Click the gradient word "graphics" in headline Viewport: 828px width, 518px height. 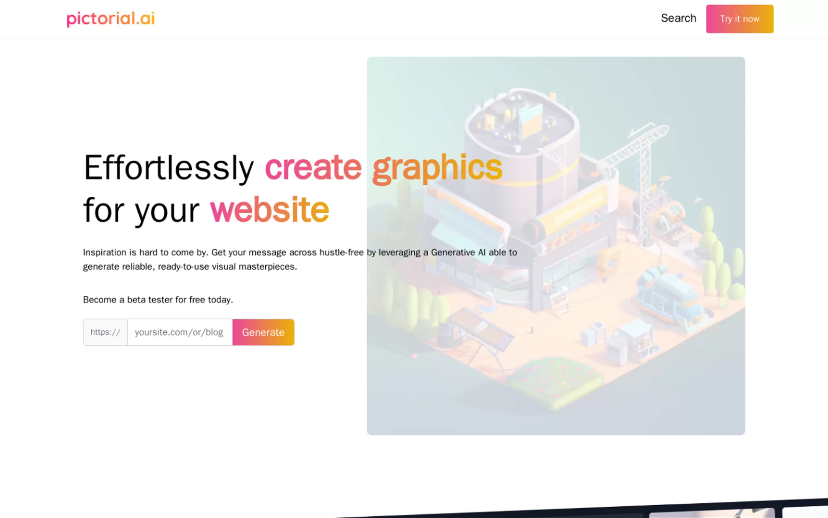(x=437, y=168)
